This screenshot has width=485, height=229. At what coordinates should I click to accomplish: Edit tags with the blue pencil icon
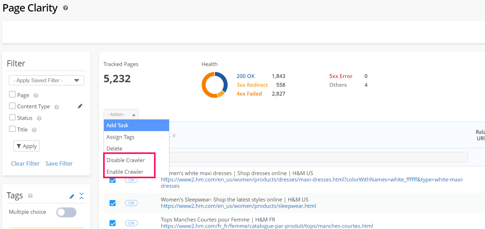click(72, 196)
